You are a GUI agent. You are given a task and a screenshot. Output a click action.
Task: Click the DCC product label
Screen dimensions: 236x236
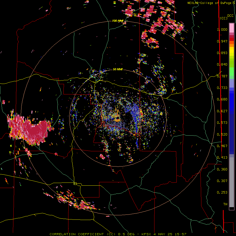pos(230,16)
